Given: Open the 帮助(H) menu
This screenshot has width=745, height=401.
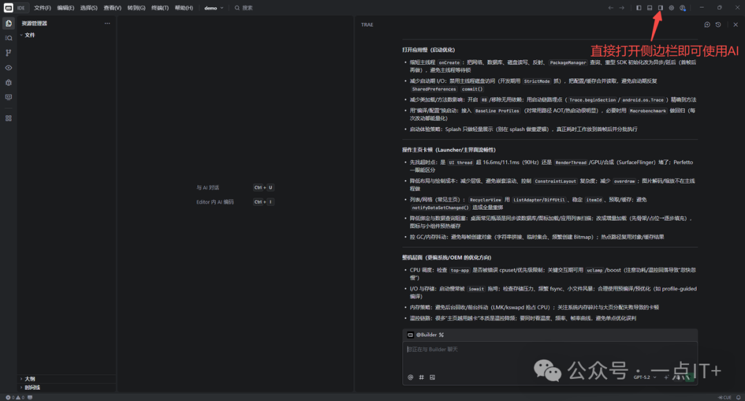Looking at the screenshot, I should coord(184,8).
